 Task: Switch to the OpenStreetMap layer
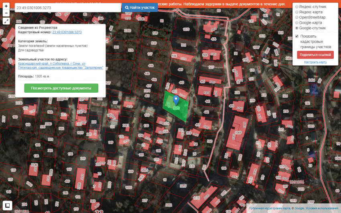[x=297, y=18]
